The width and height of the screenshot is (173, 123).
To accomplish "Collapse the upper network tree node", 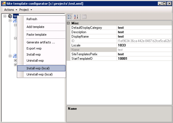I will tap(10, 20).
